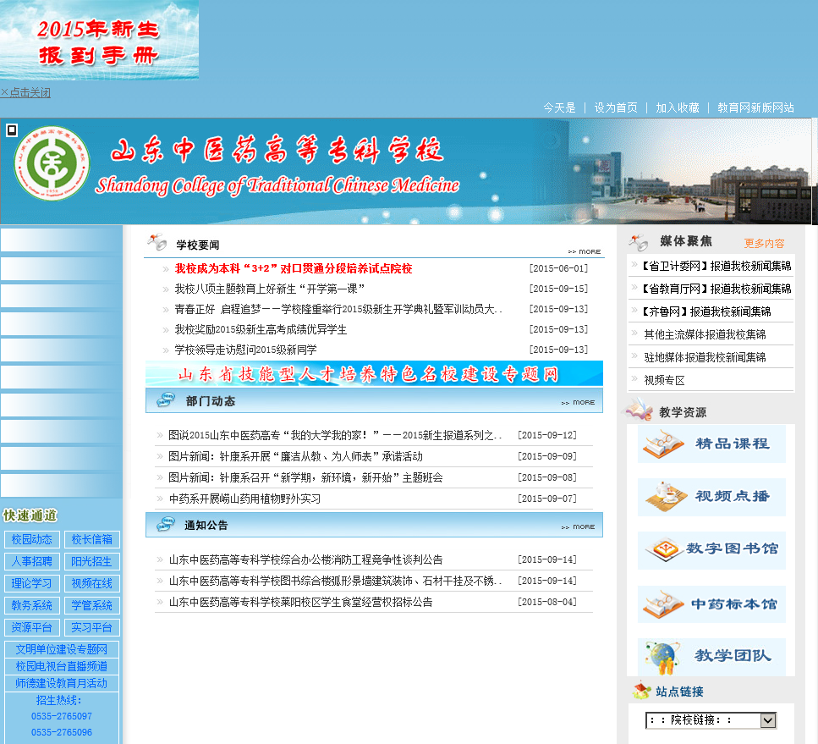This screenshot has height=744, width=818.
Task: Open 师德建设教育月活动
Action: click(62, 683)
